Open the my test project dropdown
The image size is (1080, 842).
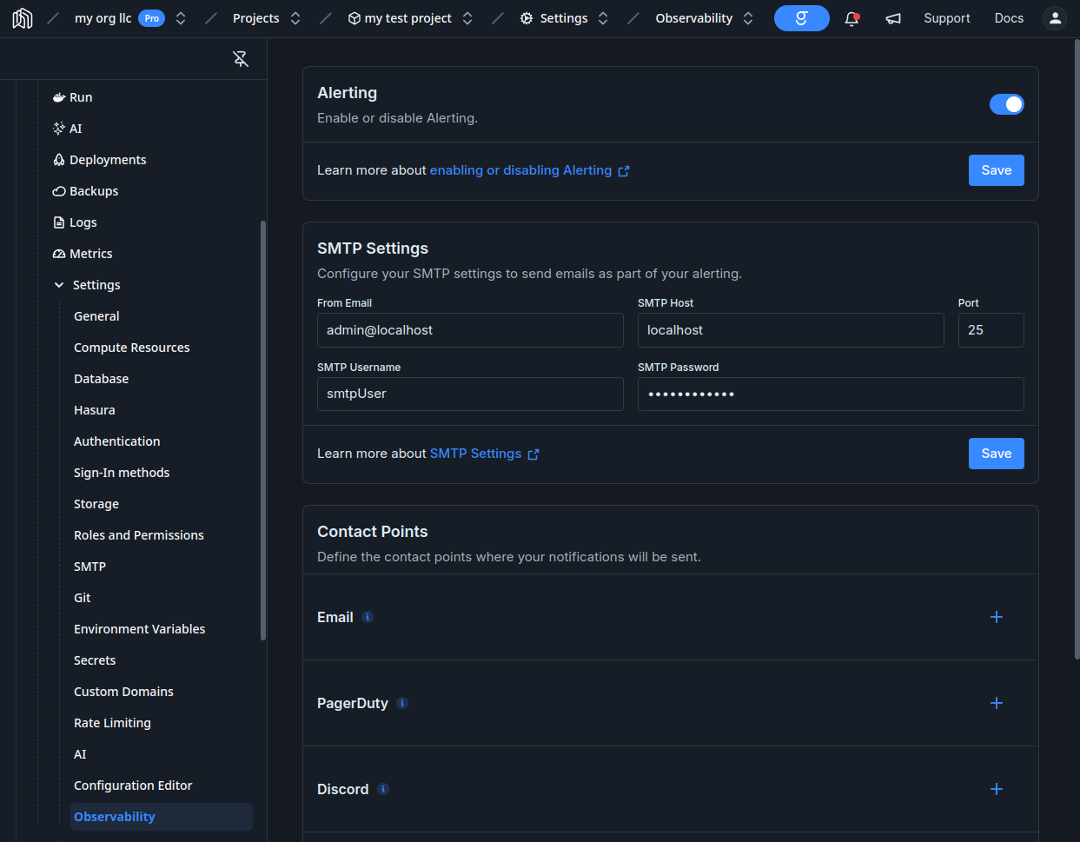click(467, 18)
